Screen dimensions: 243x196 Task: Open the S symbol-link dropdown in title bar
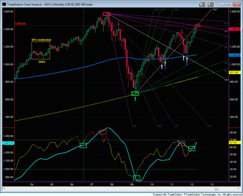coord(202,5)
